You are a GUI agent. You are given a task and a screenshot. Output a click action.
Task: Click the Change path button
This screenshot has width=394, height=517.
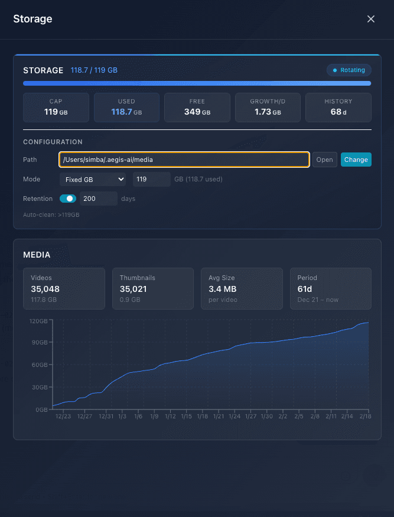pos(356,160)
